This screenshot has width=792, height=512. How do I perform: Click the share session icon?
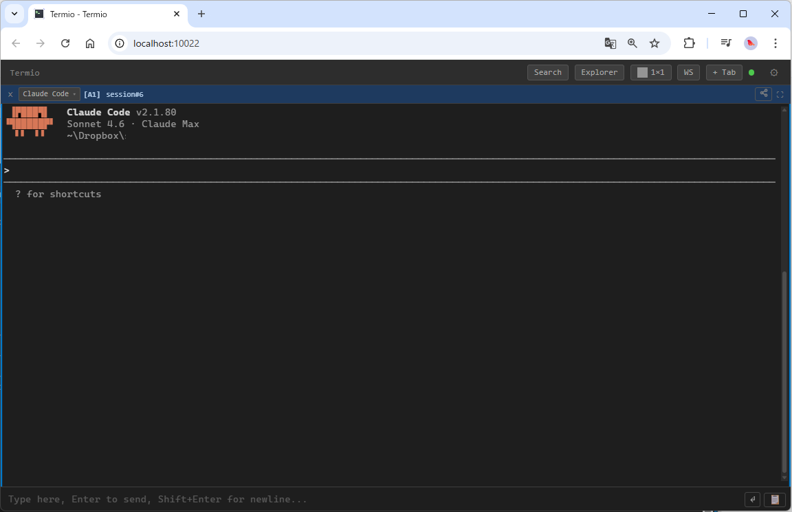pyautogui.click(x=763, y=94)
